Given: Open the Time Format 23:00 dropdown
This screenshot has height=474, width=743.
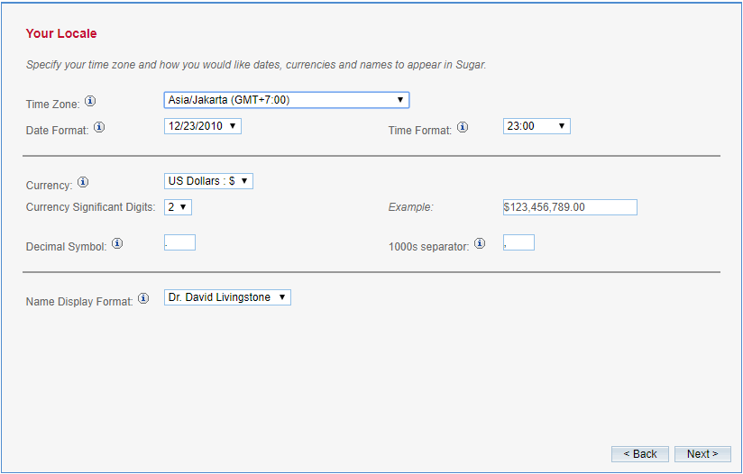Looking at the screenshot, I should (537, 126).
